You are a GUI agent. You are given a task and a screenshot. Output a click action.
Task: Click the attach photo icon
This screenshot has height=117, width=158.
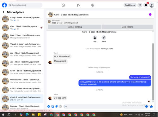(x=52, y=107)
